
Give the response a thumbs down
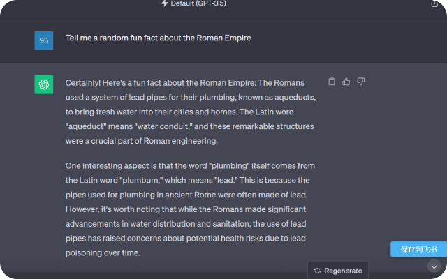(361, 82)
